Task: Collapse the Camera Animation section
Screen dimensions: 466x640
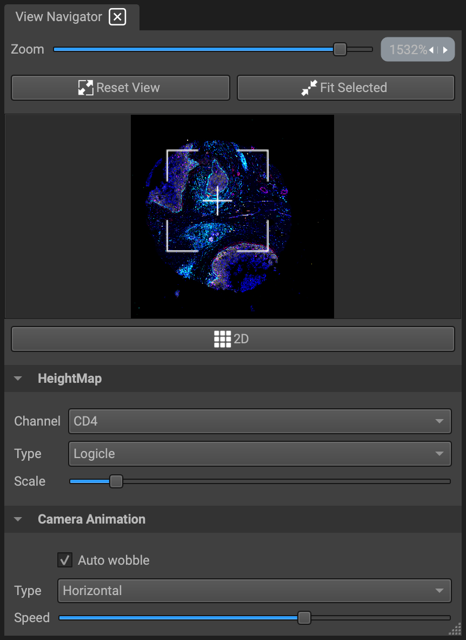Action: click(18, 519)
